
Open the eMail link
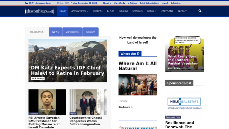[x=165, y=3]
